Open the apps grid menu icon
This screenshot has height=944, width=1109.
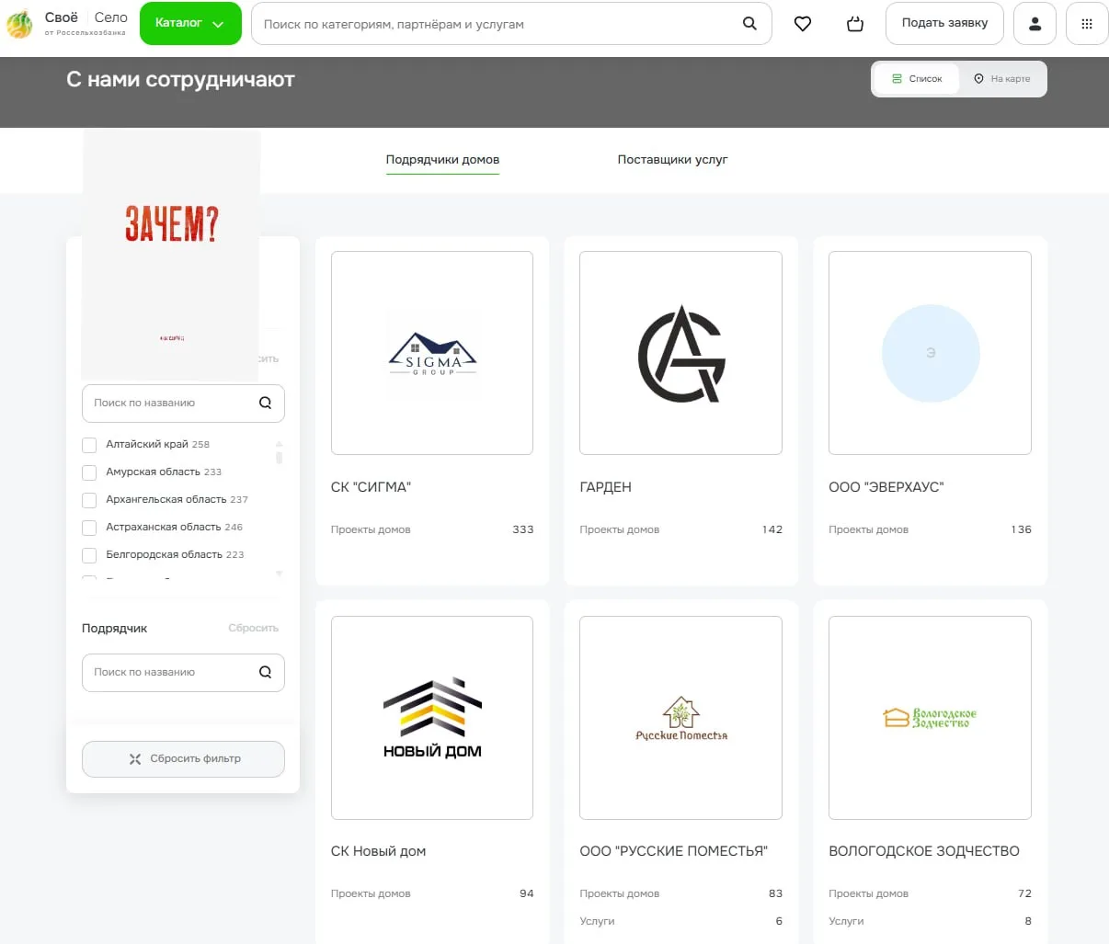(1086, 24)
